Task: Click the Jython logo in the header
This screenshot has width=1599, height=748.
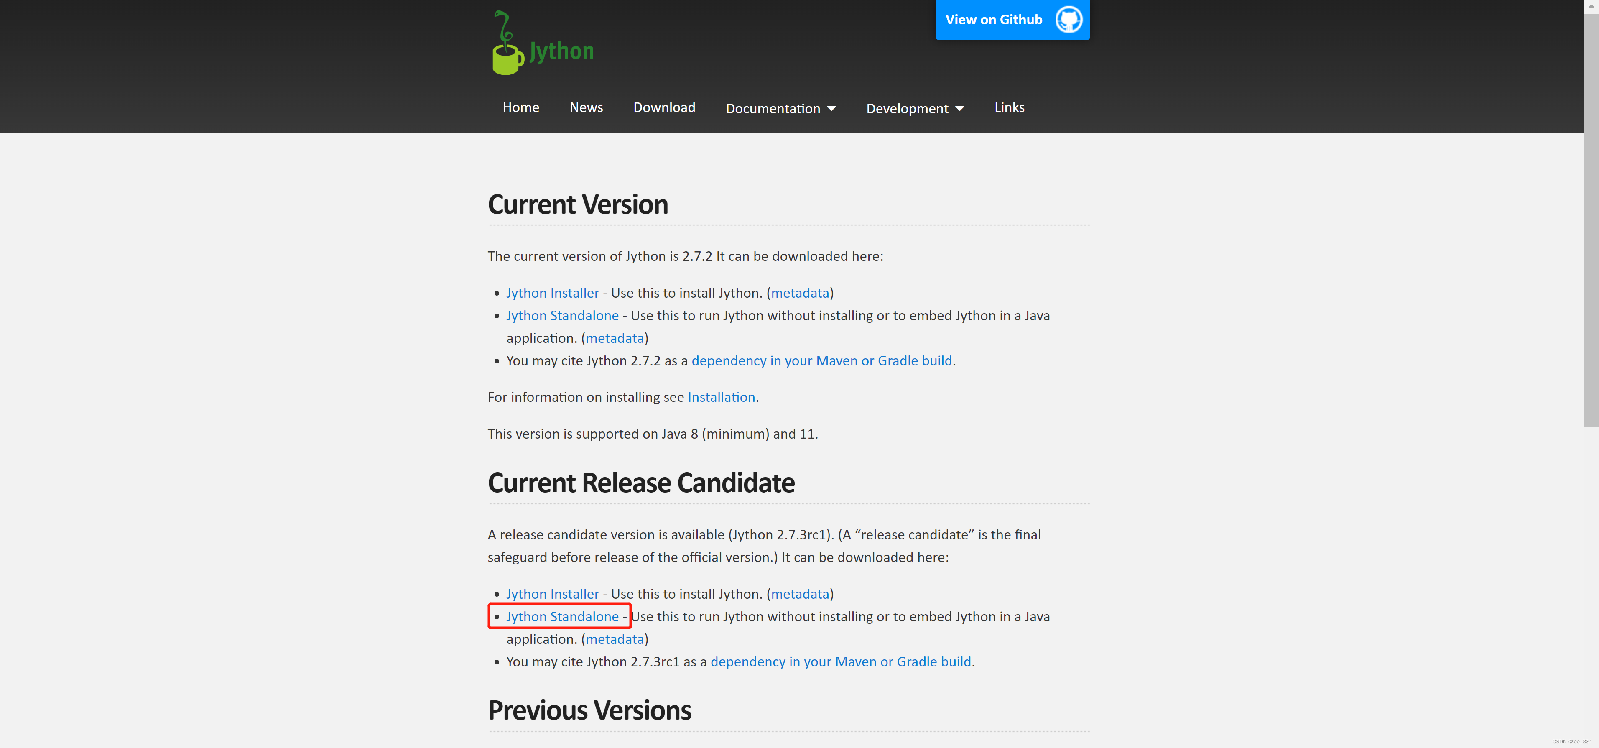Action: (543, 43)
